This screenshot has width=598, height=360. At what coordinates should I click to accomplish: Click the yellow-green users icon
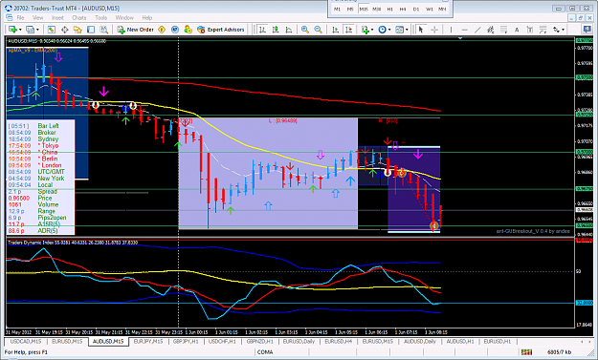click(x=188, y=30)
